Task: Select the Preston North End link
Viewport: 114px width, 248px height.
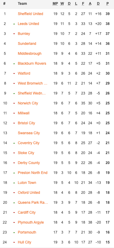Action: click(x=33, y=172)
